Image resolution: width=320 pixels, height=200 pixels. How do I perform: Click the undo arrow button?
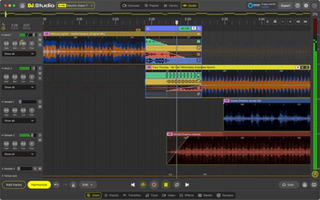56,185
